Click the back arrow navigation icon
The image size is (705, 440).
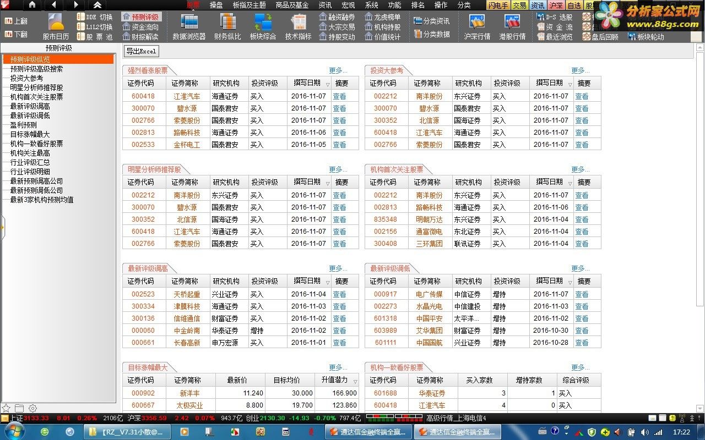[x=53, y=5]
